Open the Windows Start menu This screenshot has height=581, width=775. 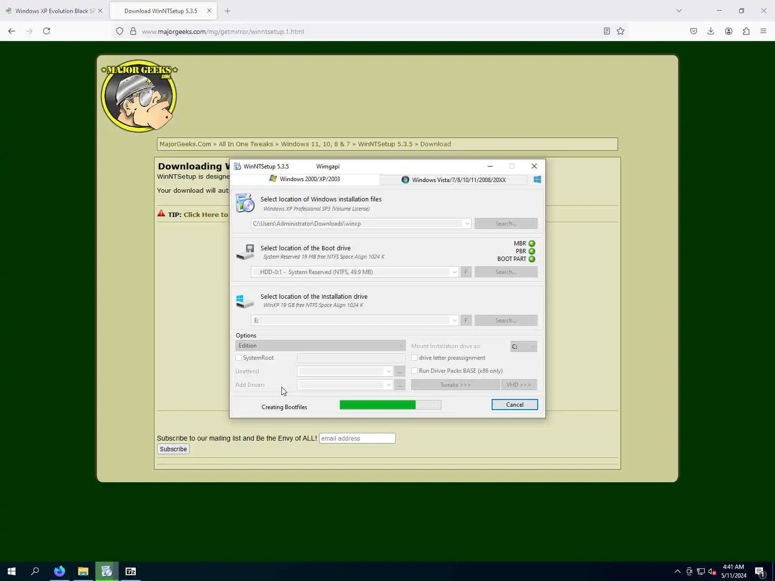pyautogui.click(x=12, y=571)
